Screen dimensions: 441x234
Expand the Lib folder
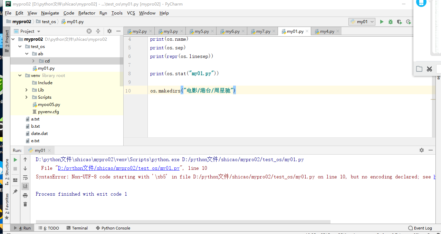point(27,90)
